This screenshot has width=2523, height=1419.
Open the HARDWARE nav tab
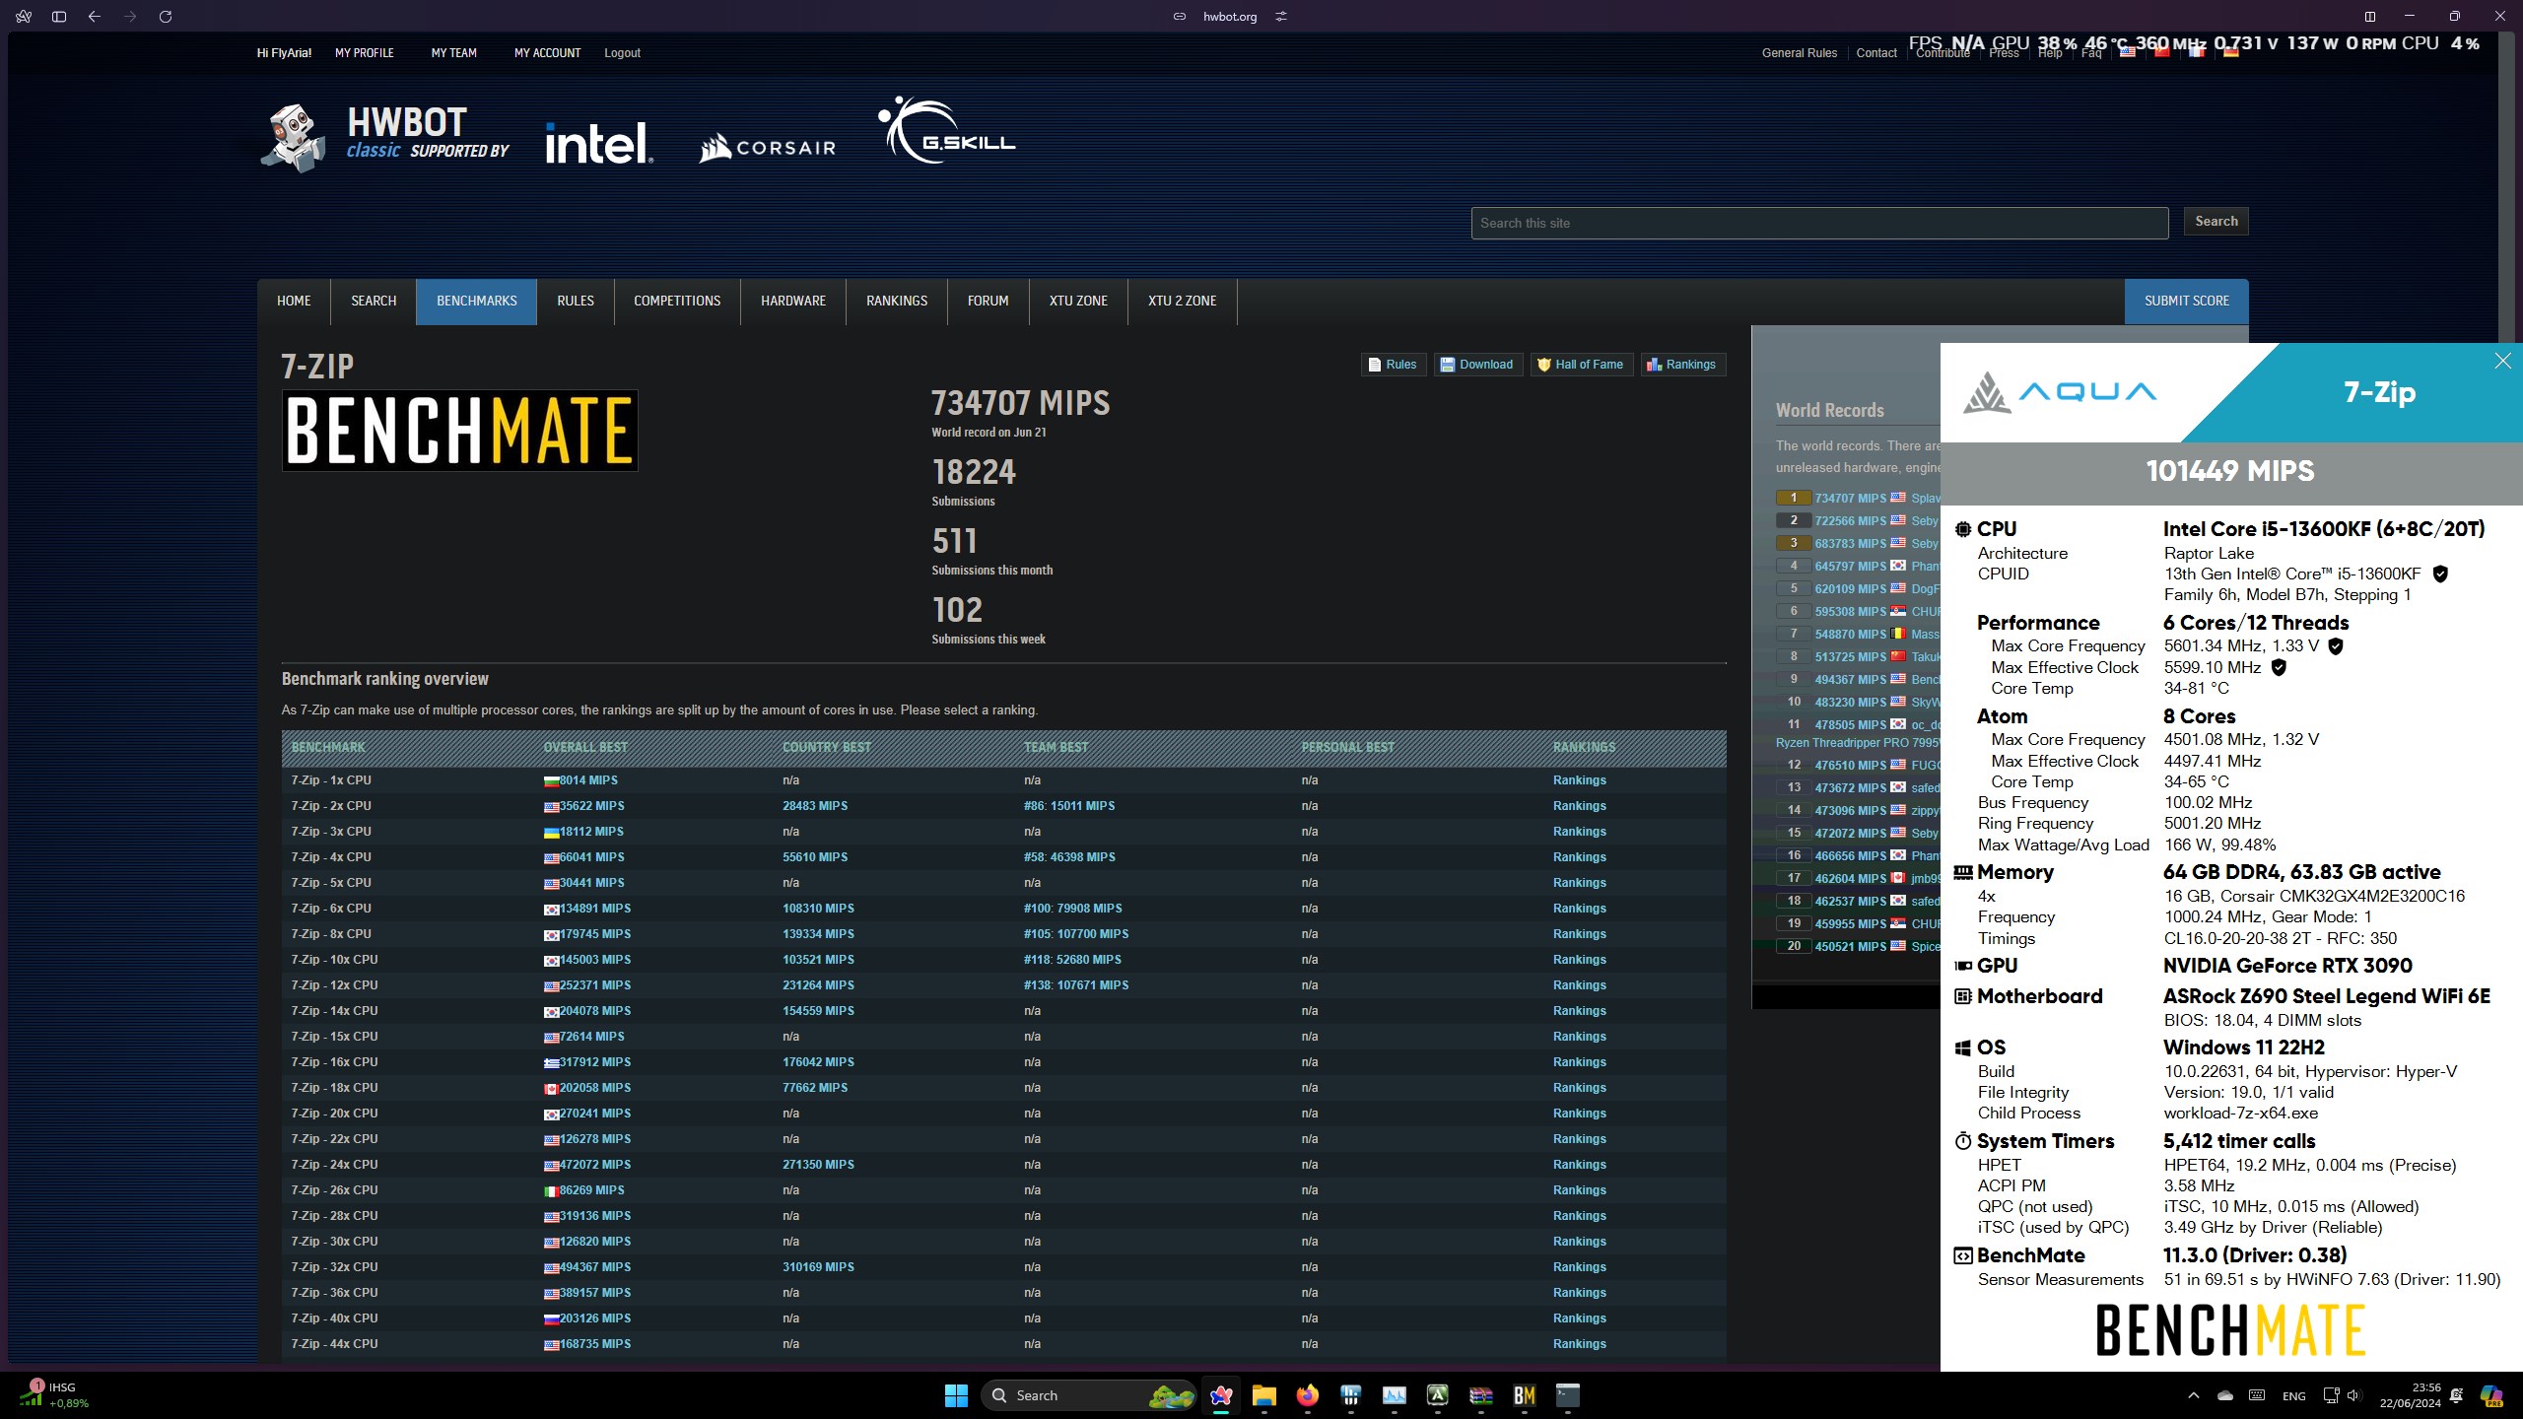(793, 302)
